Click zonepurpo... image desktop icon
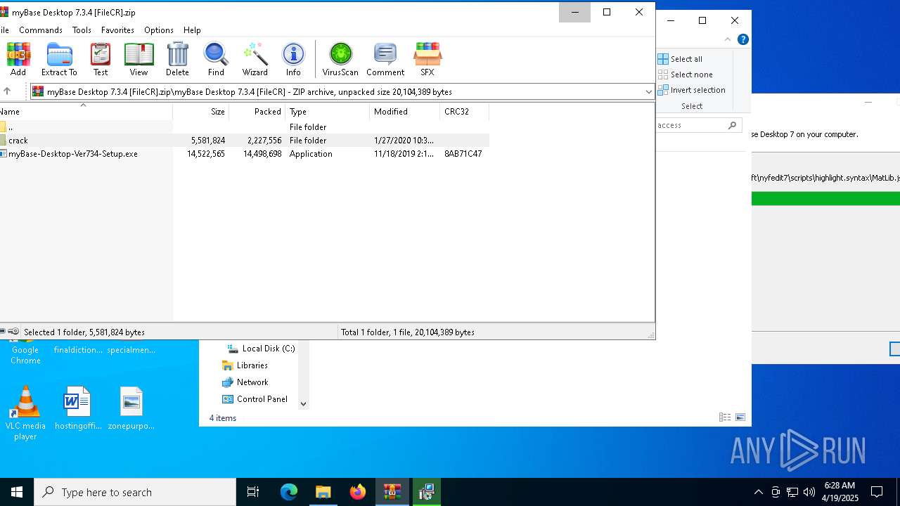The height and width of the screenshot is (506, 900). 131,408
